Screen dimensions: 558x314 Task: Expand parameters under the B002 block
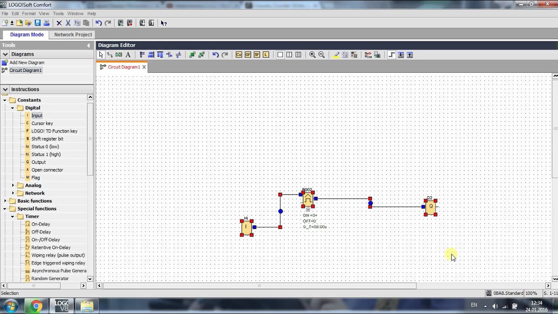pos(308,210)
